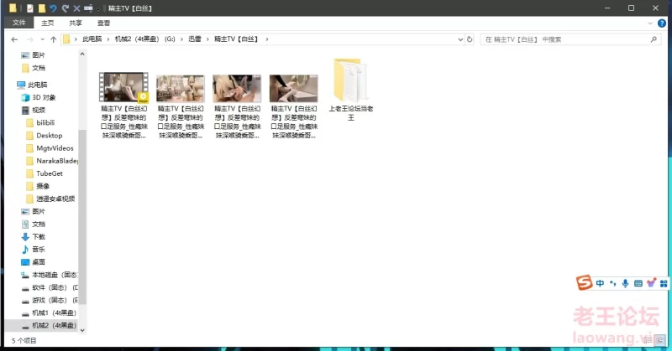672x351 pixels.
Task: Click the 5 个项目 status text
Action: 24,341
